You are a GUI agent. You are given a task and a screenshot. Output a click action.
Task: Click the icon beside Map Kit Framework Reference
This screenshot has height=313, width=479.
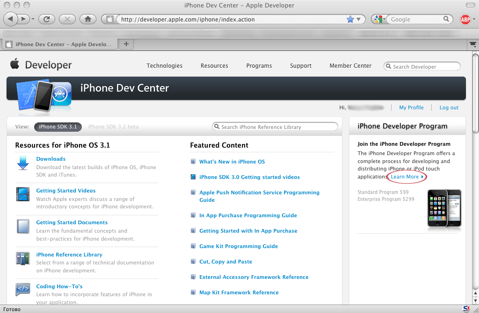click(x=193, y=292)
